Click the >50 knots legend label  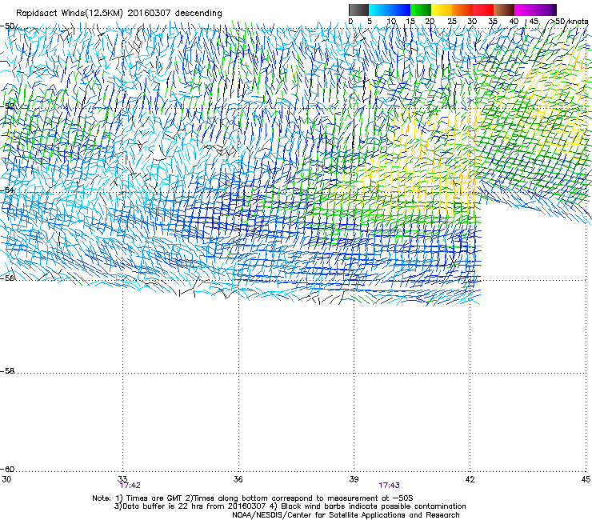click(x=569, y=22)
